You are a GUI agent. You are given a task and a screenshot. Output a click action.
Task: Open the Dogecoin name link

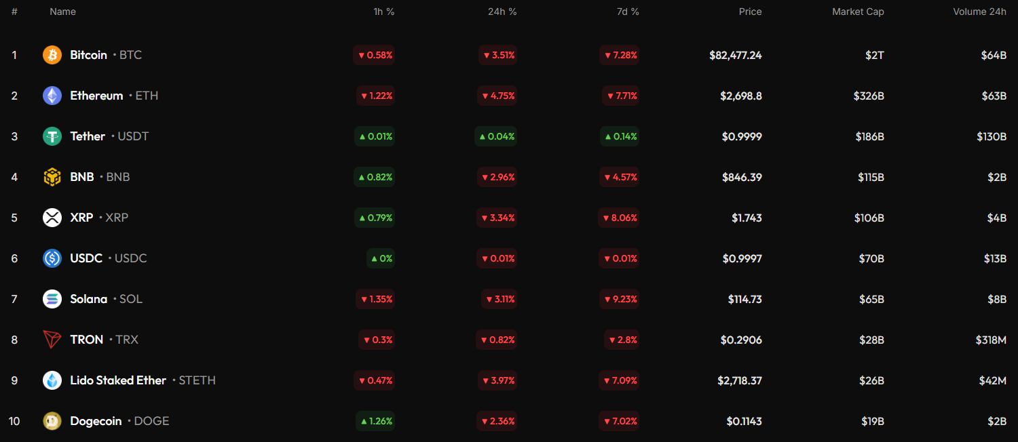(x=96, y=421)
